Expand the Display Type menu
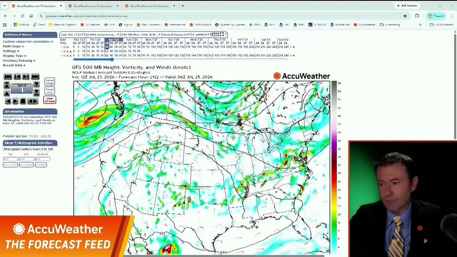Screen dimensions: 457x257 [15, 56]
